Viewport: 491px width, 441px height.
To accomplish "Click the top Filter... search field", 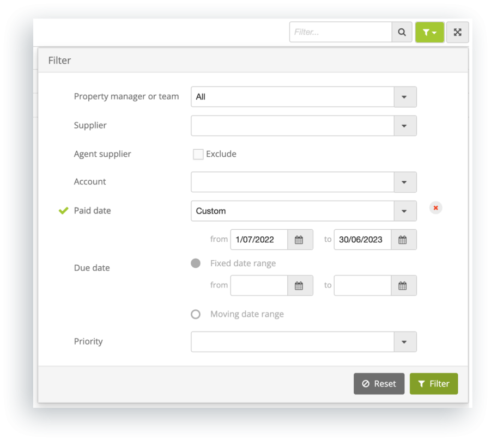I will tap(341, 32).
